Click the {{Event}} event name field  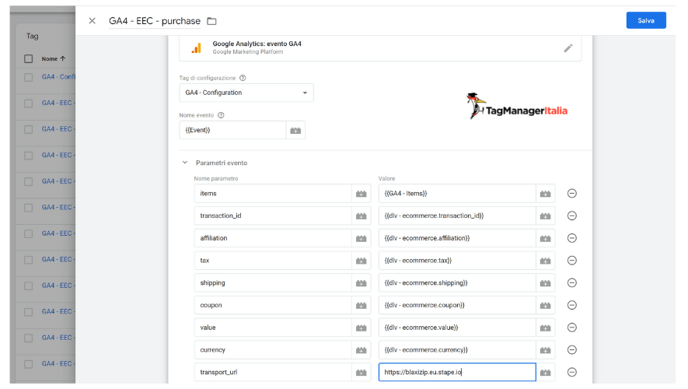tap(232, 130)
